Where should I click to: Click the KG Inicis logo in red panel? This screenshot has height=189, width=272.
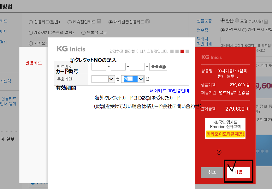click(211, 57)
